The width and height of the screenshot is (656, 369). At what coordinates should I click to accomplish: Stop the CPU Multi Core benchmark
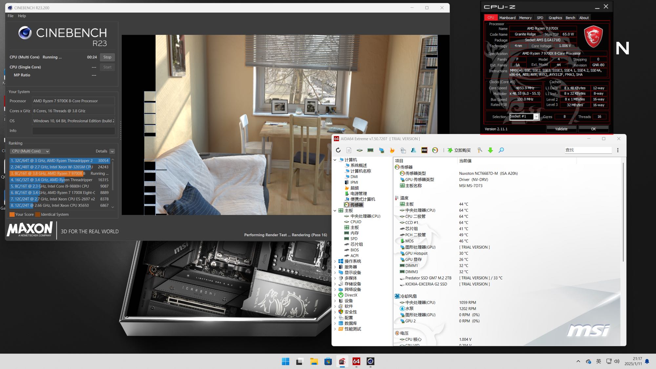pos(107,57)
